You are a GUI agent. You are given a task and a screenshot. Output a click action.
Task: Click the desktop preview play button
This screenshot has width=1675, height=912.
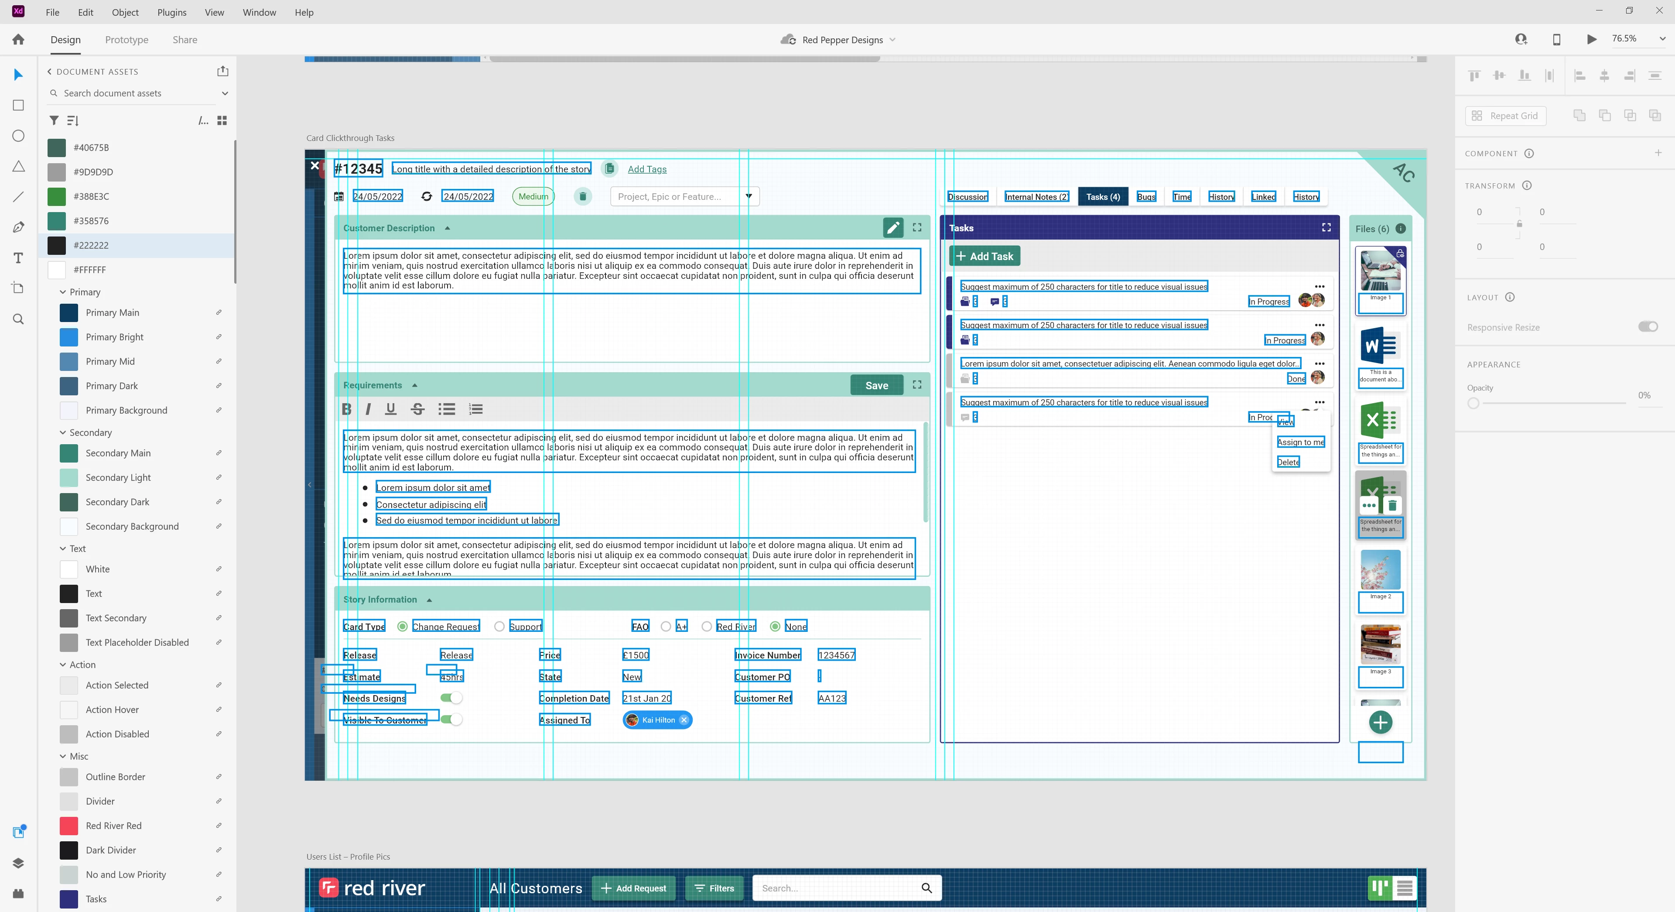pos(1591,40)
